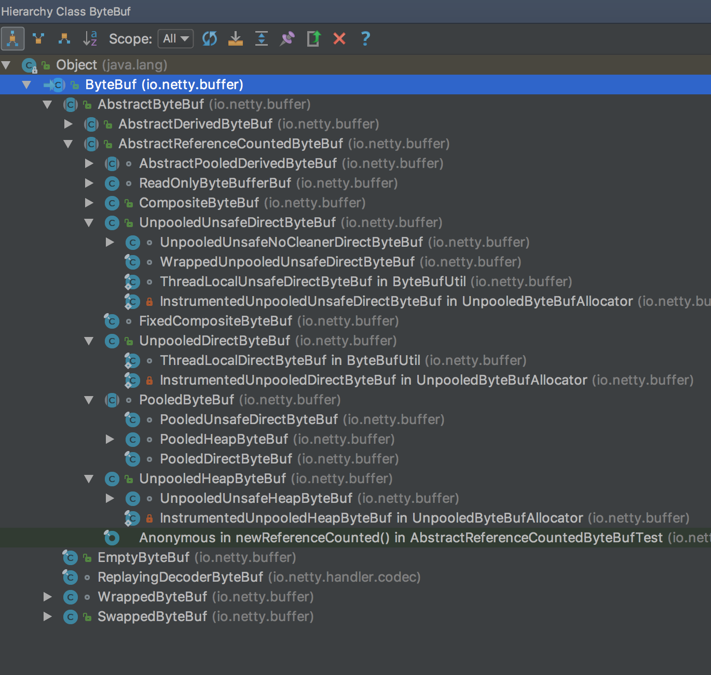This screenshot has height=675, width=711.
Task: Select the Object (java.lang) row
Action: tap(355, 65)
